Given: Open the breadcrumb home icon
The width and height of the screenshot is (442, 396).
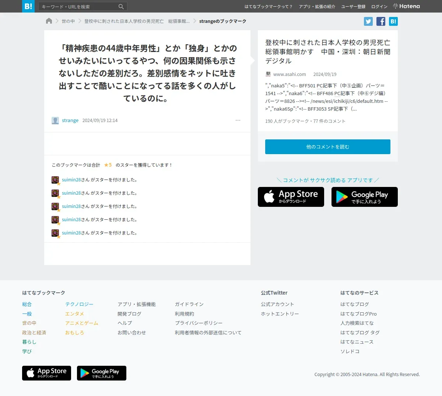Looking at the screenshot, I should [49, 21].
